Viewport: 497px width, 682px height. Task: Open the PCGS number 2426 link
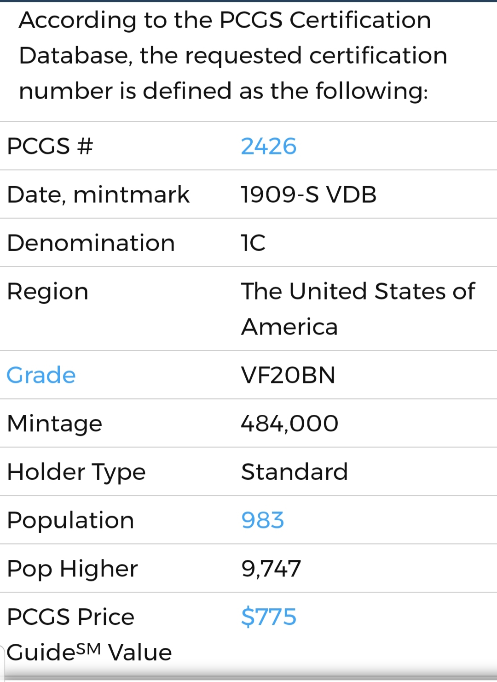coord(269,146)
